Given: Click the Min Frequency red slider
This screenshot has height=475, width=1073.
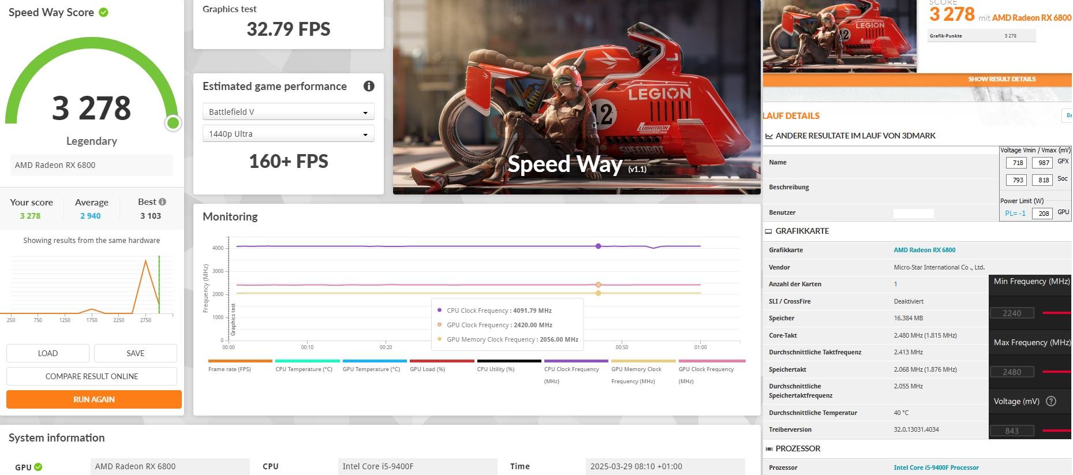Looking at the screenshot, I should [1057, 313].
